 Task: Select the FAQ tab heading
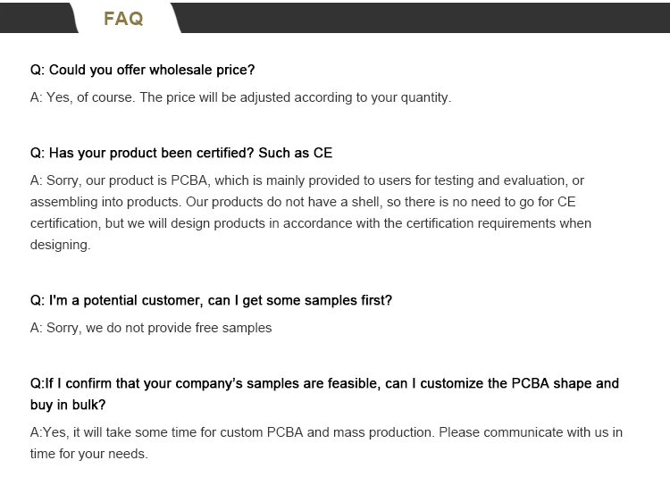[123, 19]
